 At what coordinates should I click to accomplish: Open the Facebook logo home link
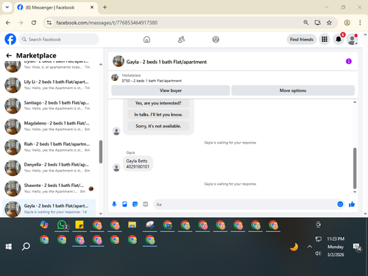10,39
